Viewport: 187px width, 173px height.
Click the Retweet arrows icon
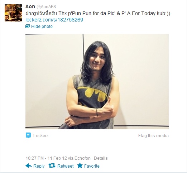click(x=52, y=165)
